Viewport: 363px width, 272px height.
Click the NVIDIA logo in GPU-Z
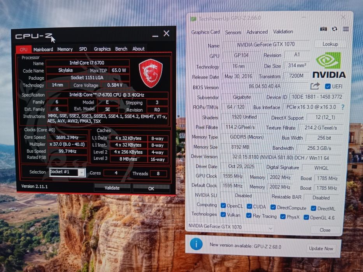click(329, 65)
